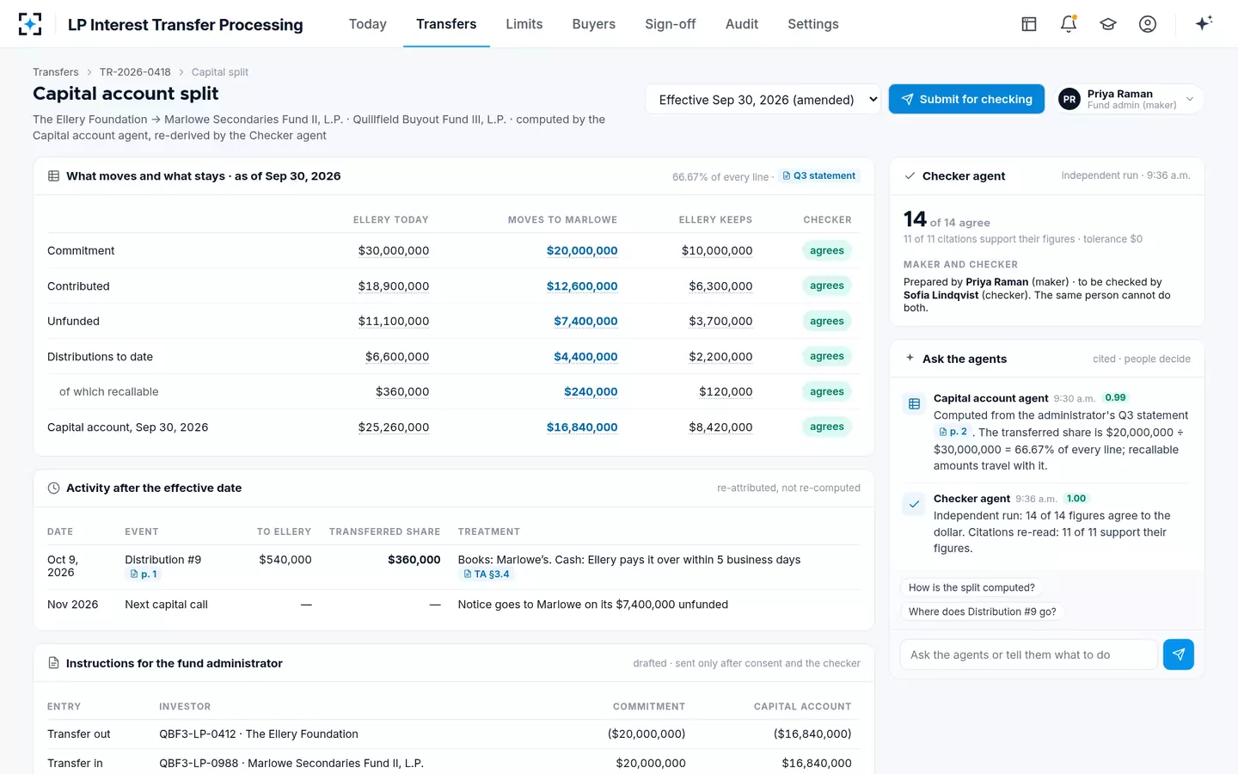Open p. 1 citation under Distribution #9

144,574
